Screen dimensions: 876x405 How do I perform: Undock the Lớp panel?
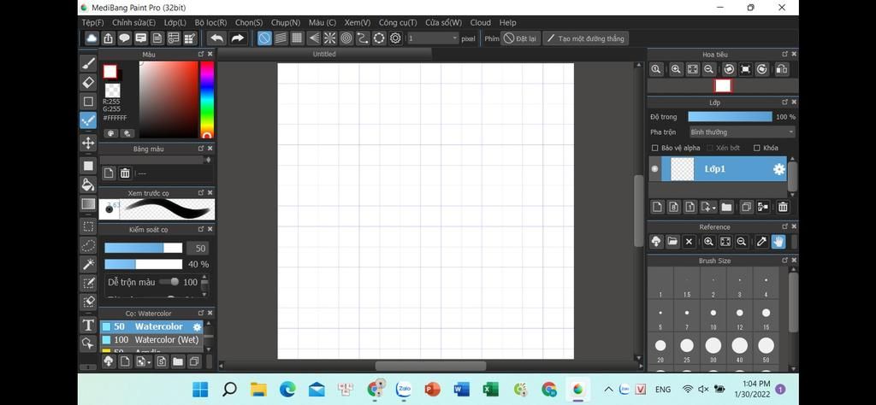point(785,102)
